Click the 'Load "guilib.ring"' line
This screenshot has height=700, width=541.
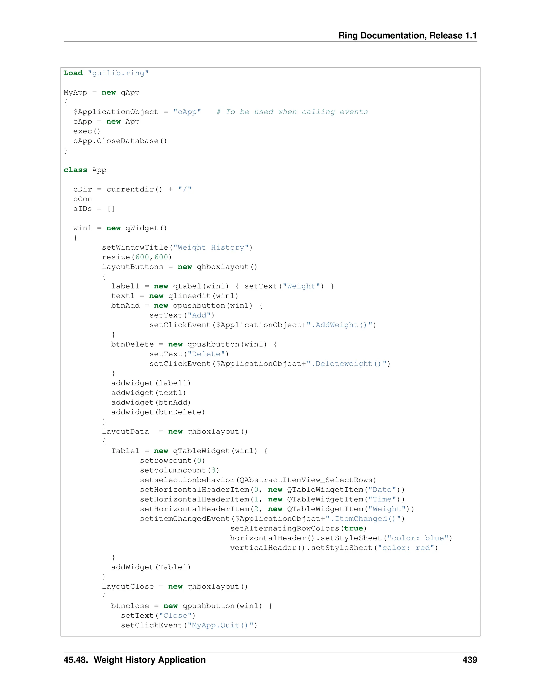(106, 73)
